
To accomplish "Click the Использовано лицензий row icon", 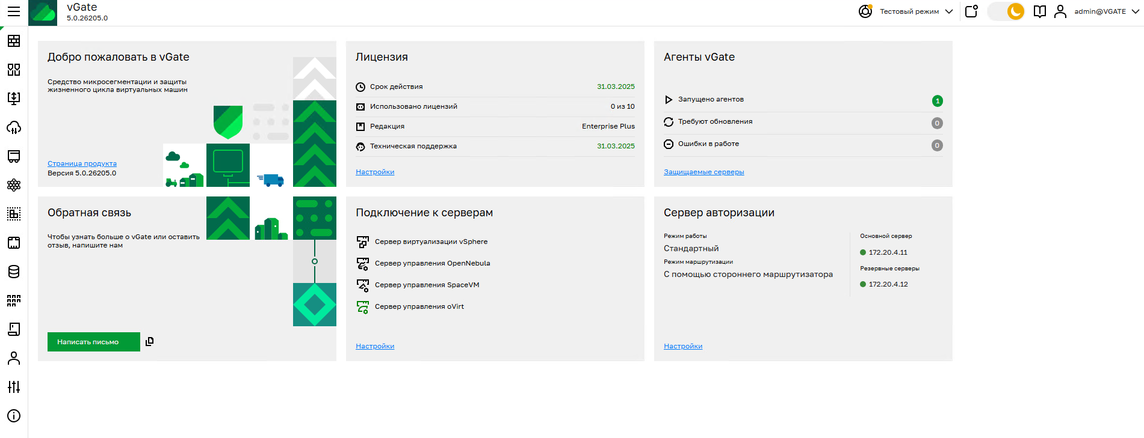I will (x=360, y=107).
